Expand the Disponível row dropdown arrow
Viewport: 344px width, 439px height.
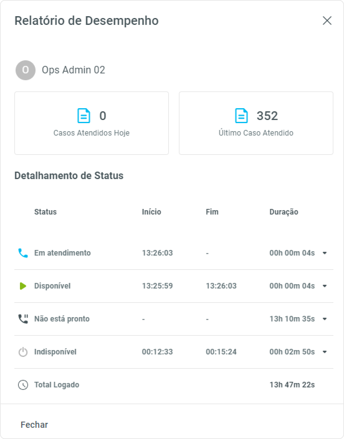[325, 286]
